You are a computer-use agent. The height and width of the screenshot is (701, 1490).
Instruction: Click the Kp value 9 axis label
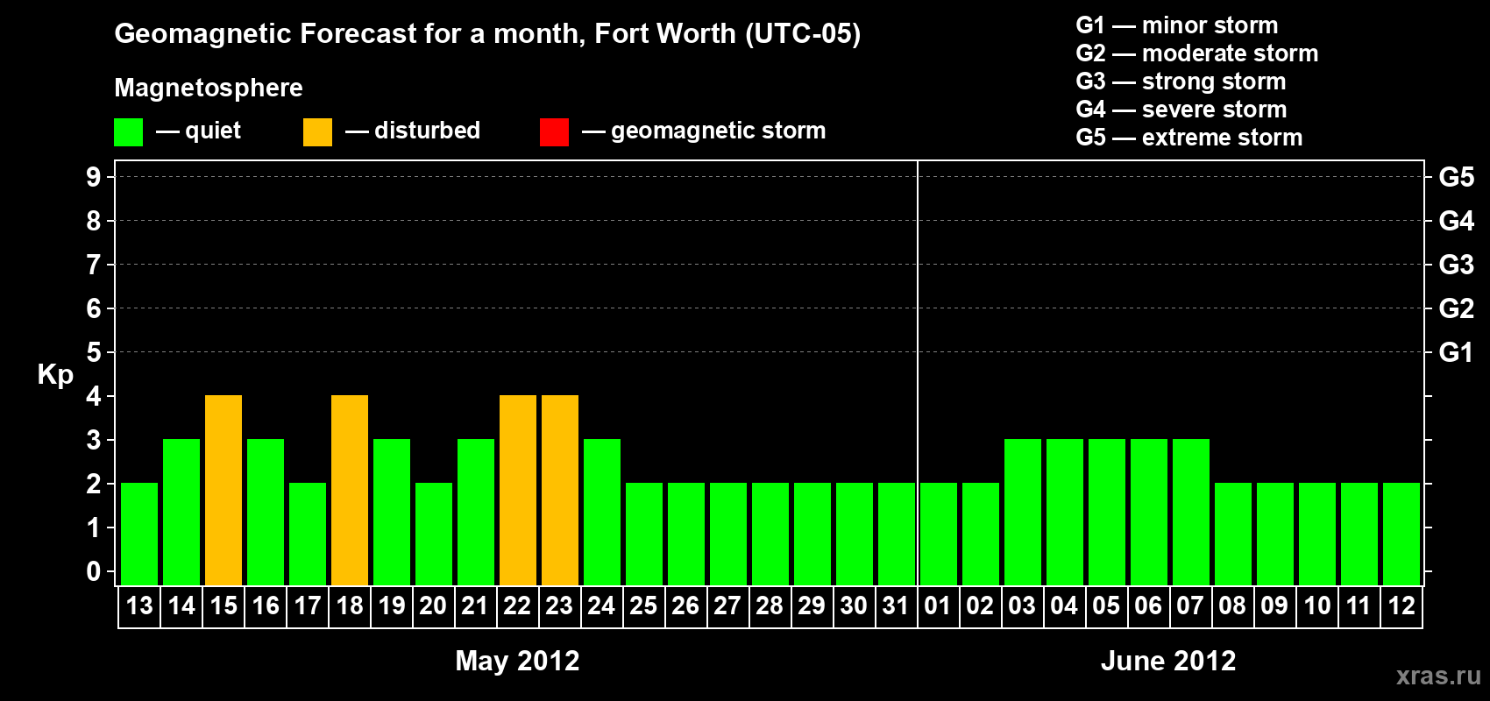(x=94, y=177)
